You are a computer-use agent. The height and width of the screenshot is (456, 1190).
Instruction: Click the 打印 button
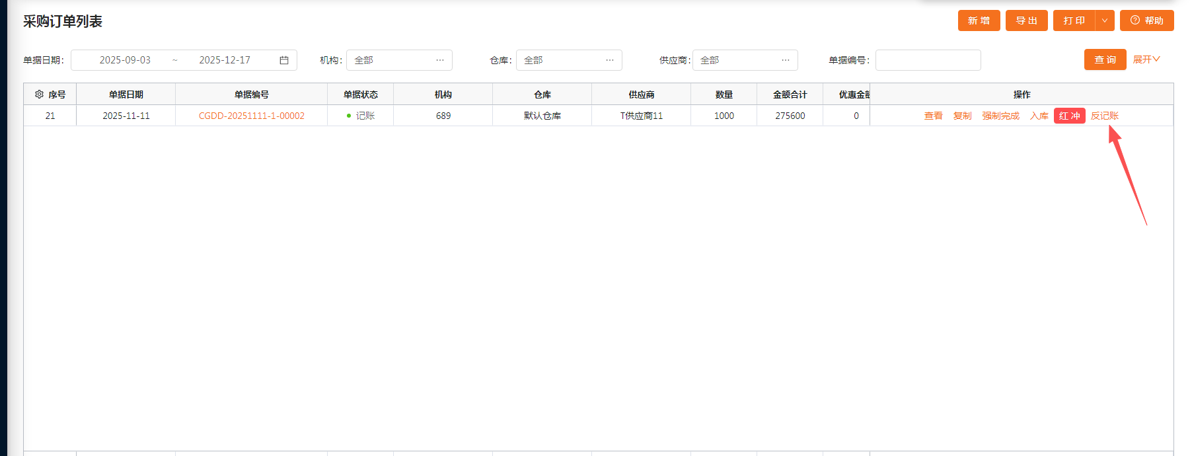(1074, 20)
